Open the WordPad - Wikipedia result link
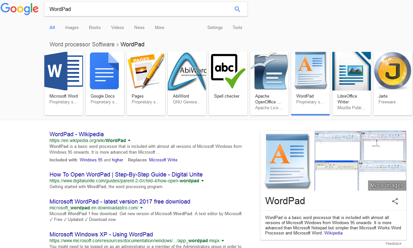This screenshot has width=413, height=248. 76,134
